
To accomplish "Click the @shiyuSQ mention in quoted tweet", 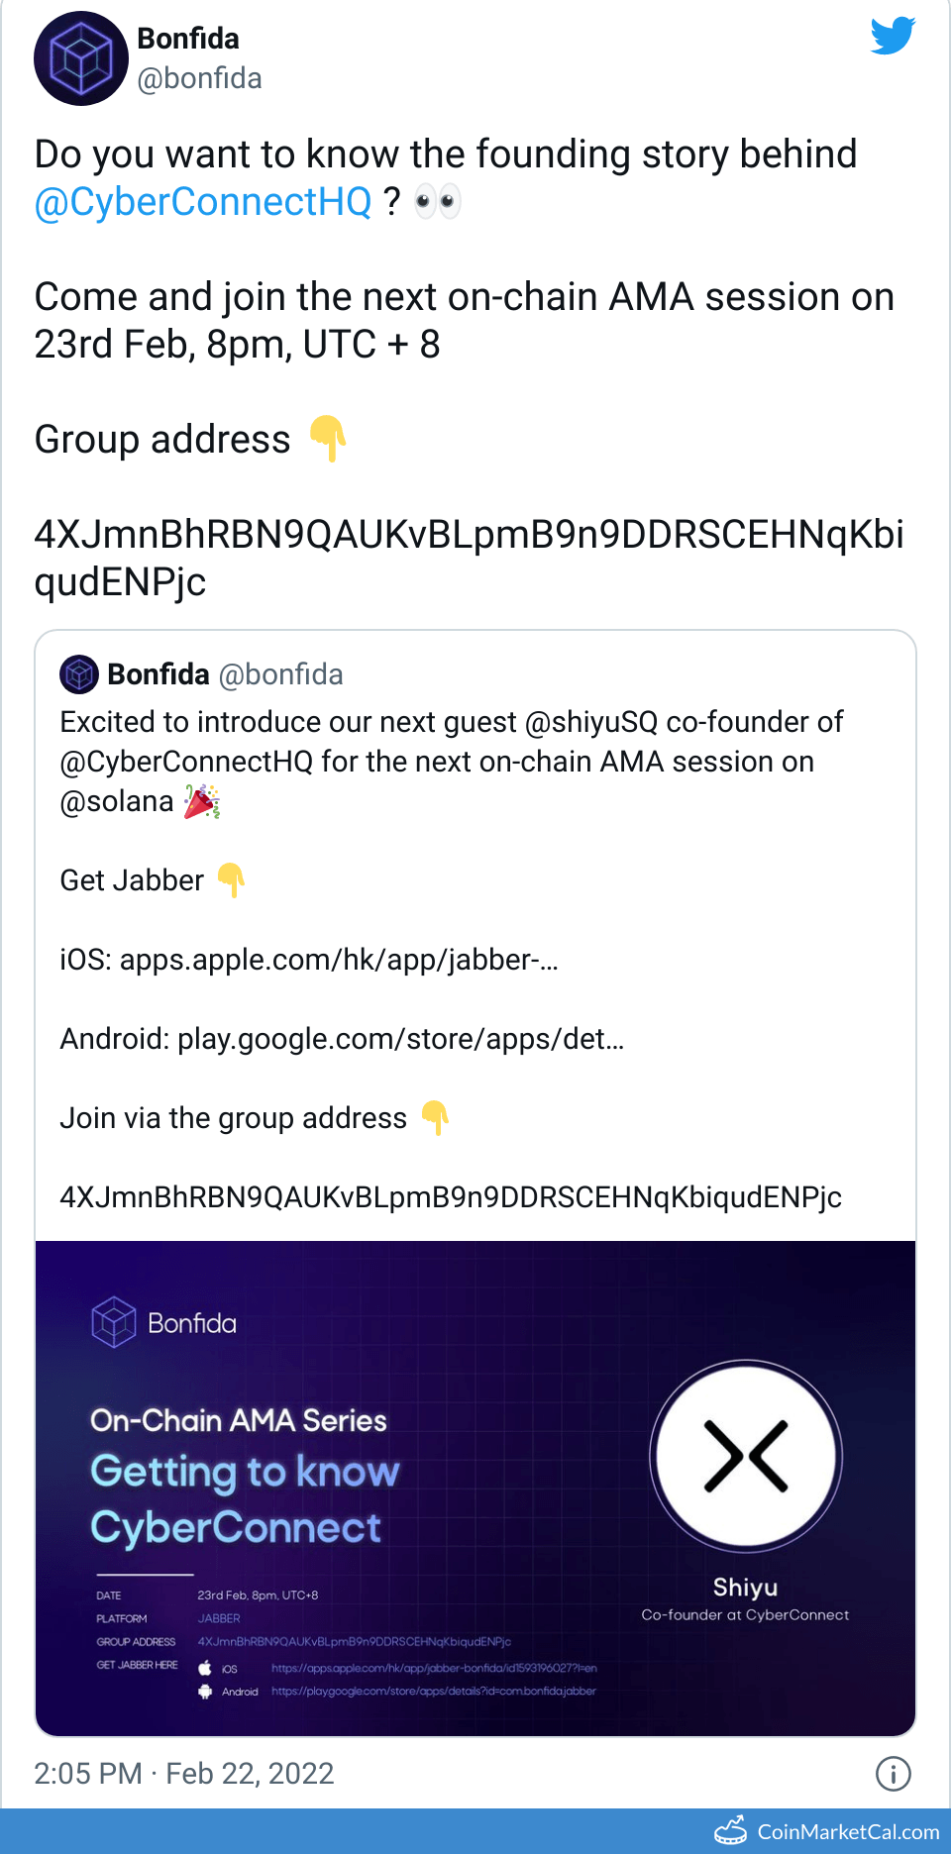I will [591, 722].
